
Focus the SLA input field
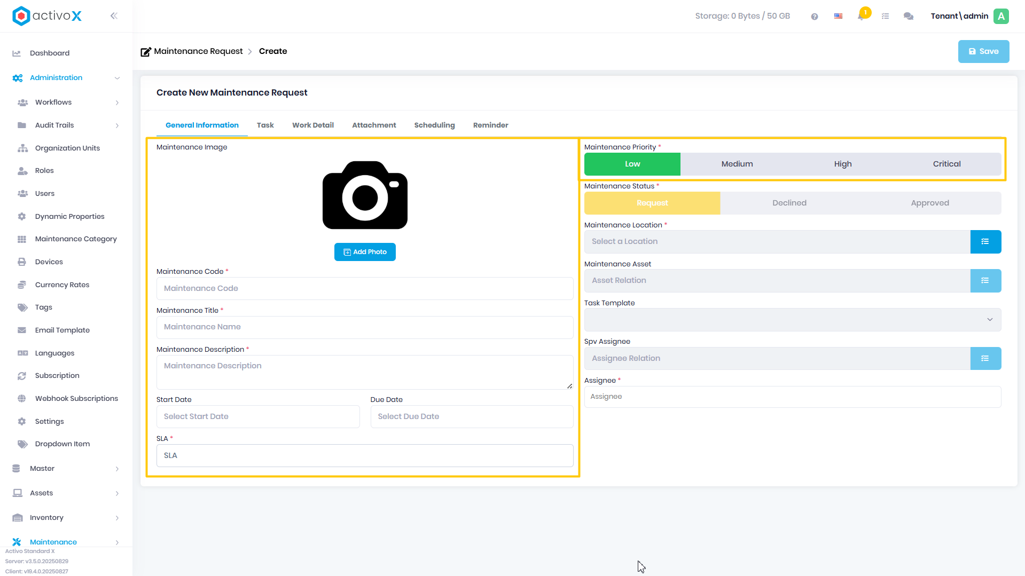[365, 456]
